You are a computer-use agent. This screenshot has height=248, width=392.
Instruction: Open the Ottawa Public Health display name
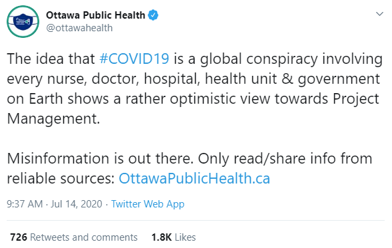(95, 15)
